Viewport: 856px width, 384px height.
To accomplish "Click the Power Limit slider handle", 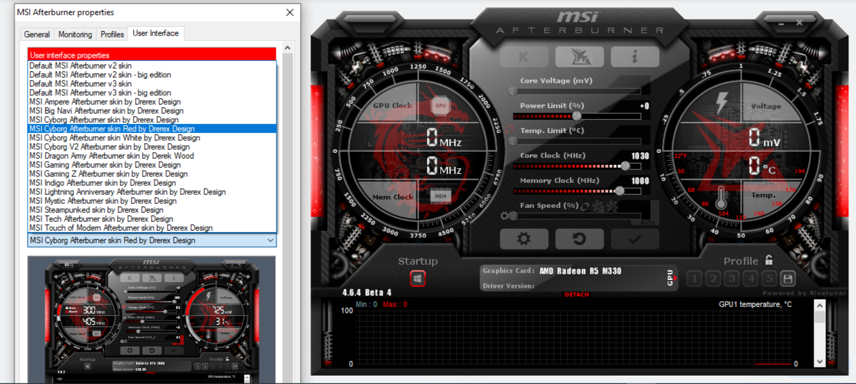I will pyautogui.click(x=577, y=116).
